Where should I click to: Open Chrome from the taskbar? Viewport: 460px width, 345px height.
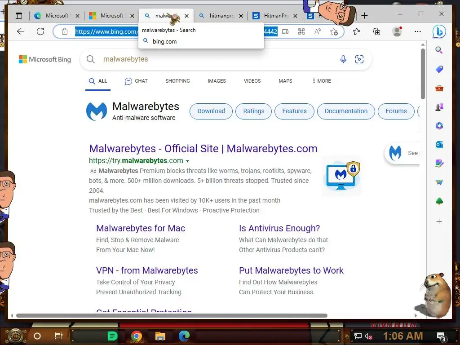tap(136, 336)
